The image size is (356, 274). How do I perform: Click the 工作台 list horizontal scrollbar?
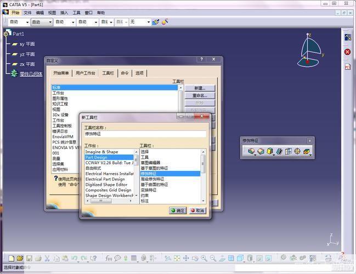[109, 201]
